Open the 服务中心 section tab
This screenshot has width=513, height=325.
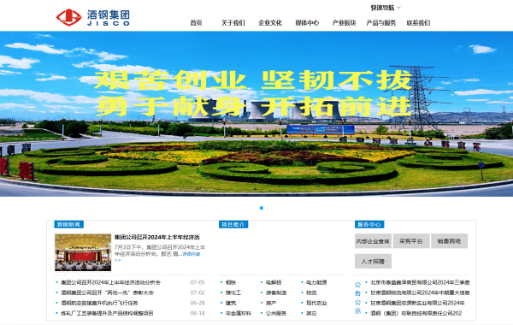point(369,224)
